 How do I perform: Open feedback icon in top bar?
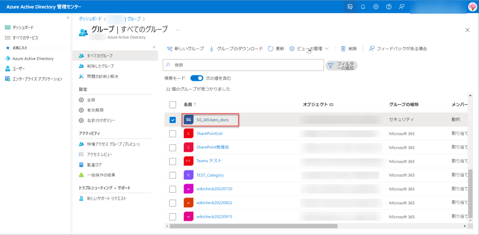click(x=402, y=7)
